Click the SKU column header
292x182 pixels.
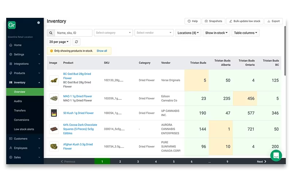[x=107, y=63]
